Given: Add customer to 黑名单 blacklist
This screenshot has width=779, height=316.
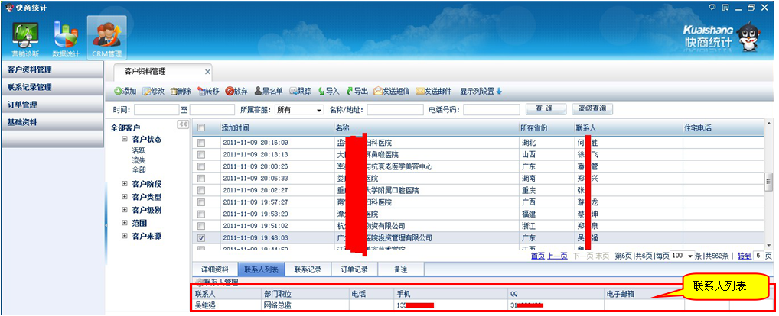Looking at the screenshot, I should tap(259, 92).
